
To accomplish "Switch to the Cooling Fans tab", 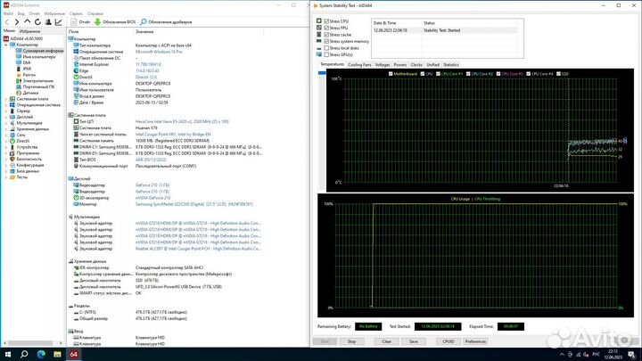I will (359, 65).
